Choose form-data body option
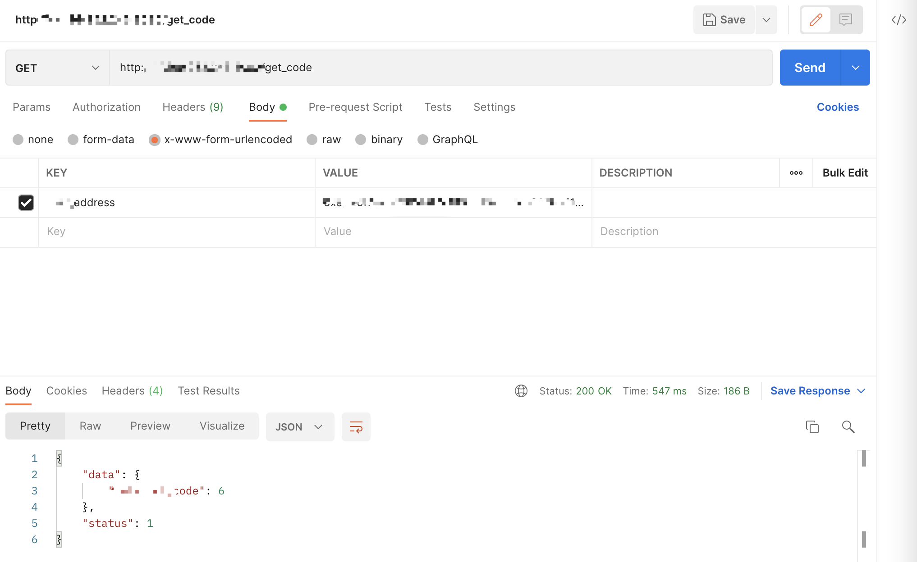 pos(73,140)
